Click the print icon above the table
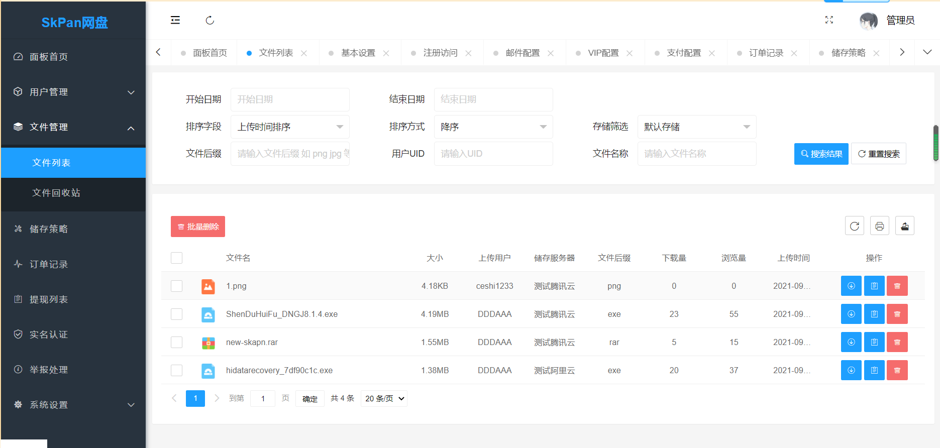 879,226
